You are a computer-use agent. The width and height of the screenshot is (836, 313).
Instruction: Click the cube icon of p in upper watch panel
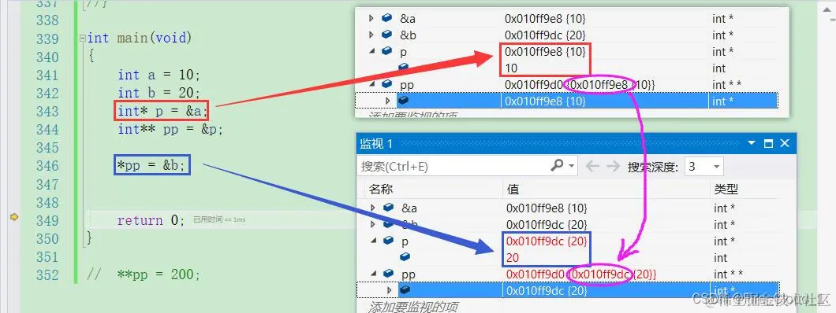click(386, 52)
